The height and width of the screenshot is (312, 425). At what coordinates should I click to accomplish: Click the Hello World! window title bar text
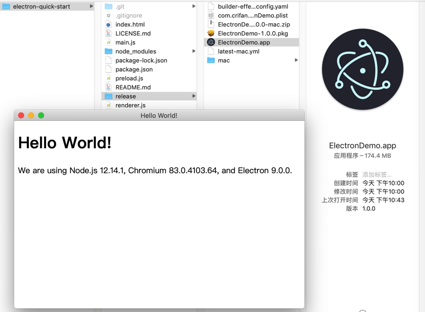click(159, 115)
